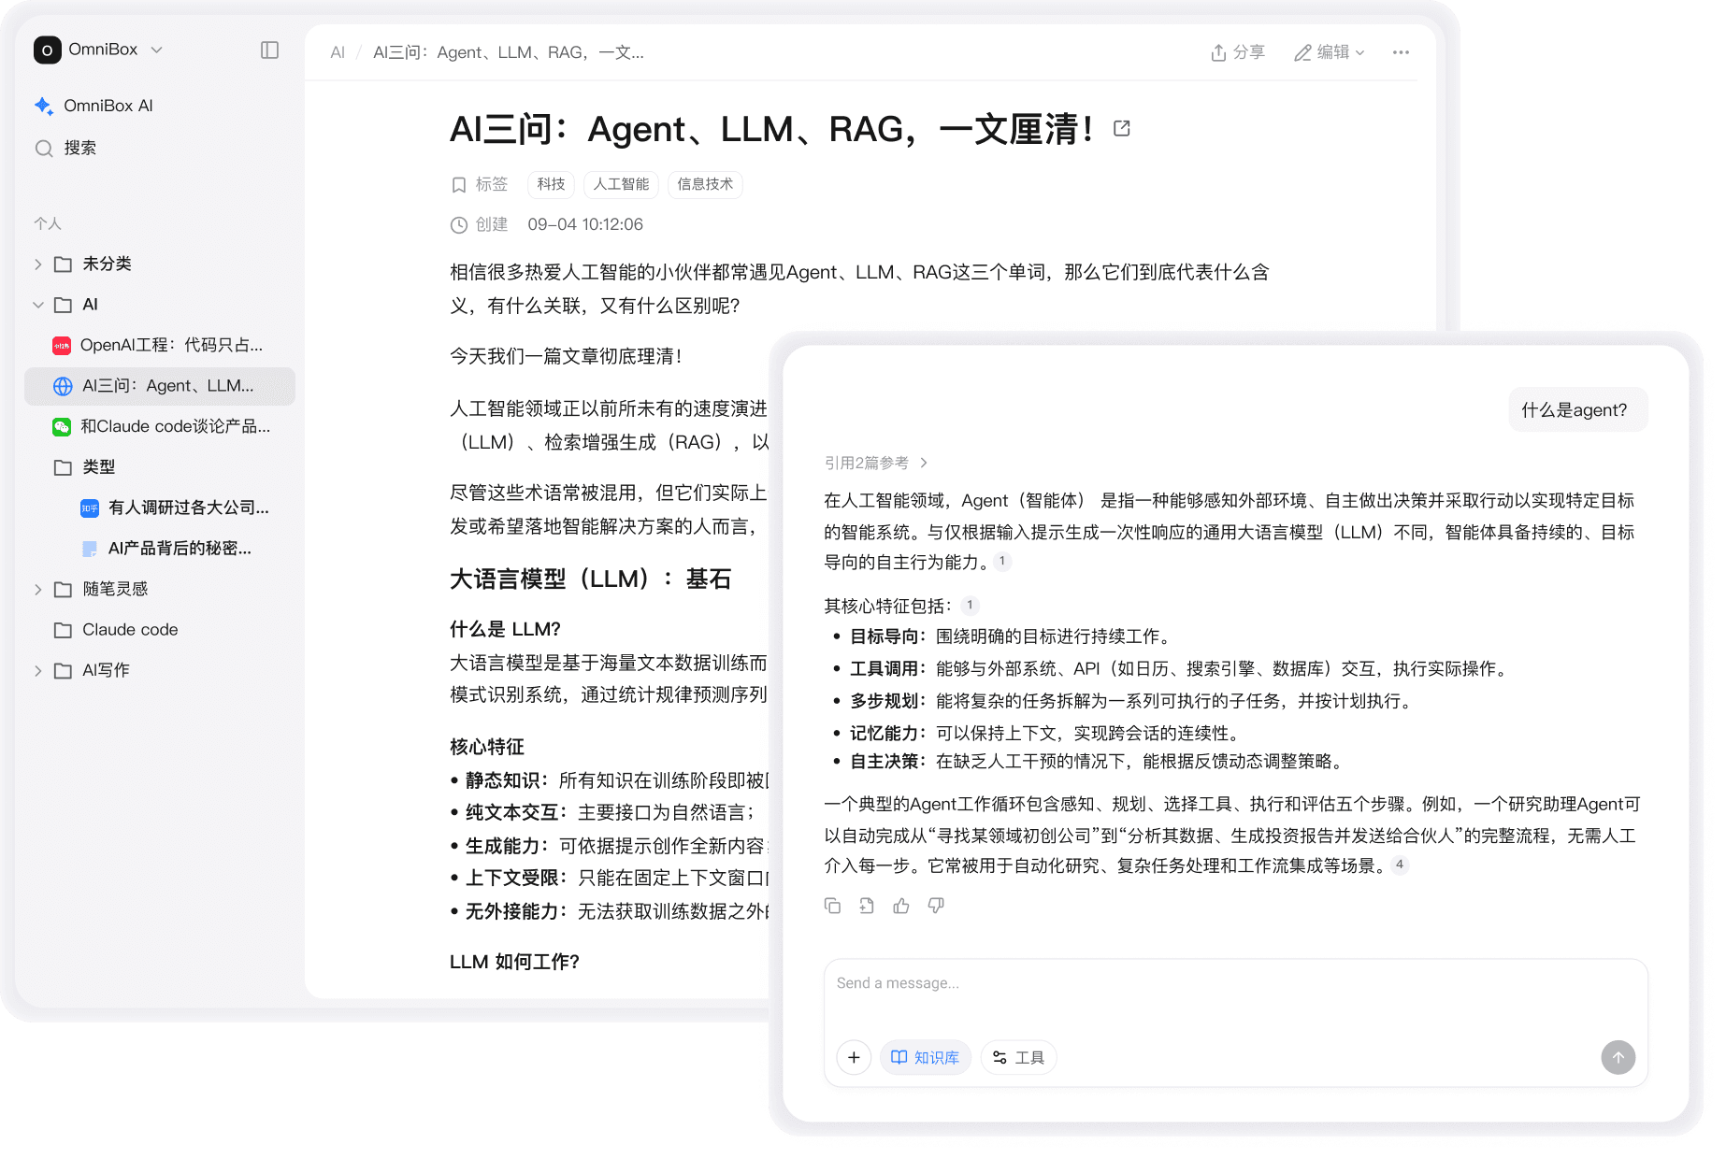
Task: Open the Claude code folder
Action: (160, 630)
